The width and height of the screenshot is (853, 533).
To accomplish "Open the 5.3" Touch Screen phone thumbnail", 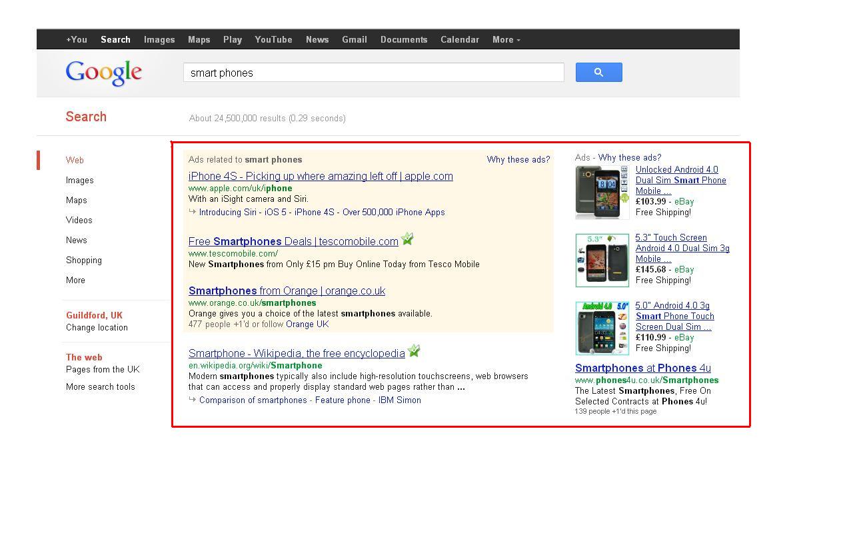I will [602, 260].
